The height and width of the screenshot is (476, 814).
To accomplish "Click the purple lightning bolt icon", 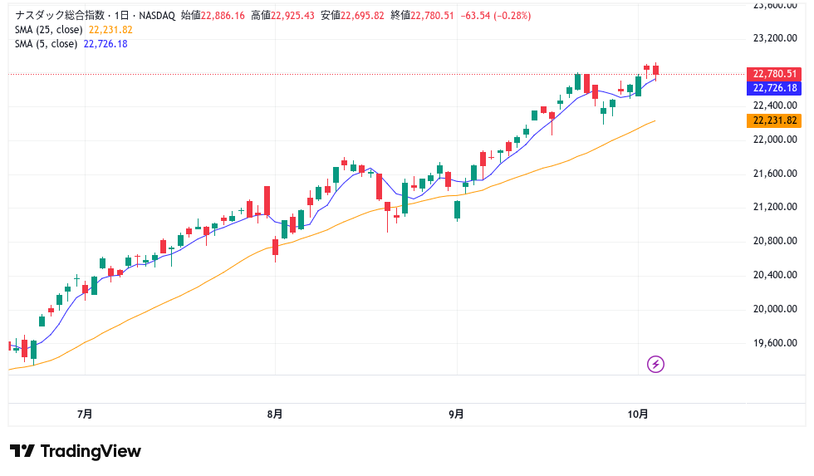I will pos(655,364).
